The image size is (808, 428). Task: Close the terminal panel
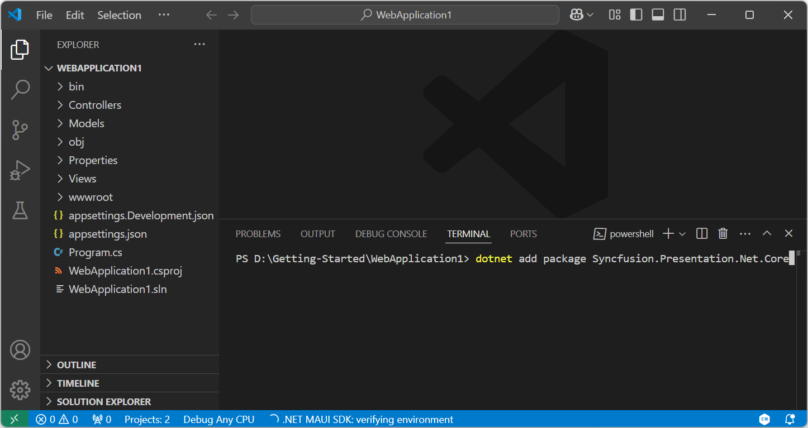tap(788, 234)
